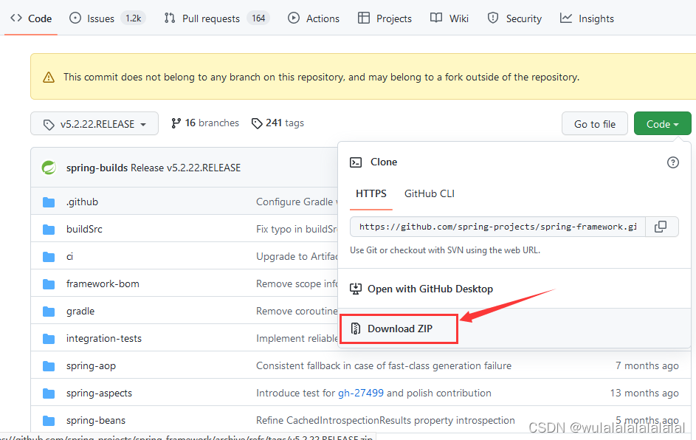Click the gradle folder icon
Screen dimensions: 696x440
coord(49,312)
